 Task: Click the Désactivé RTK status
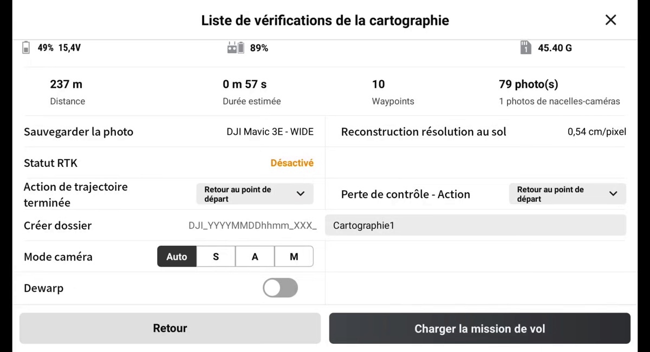[x=292, y=163]
